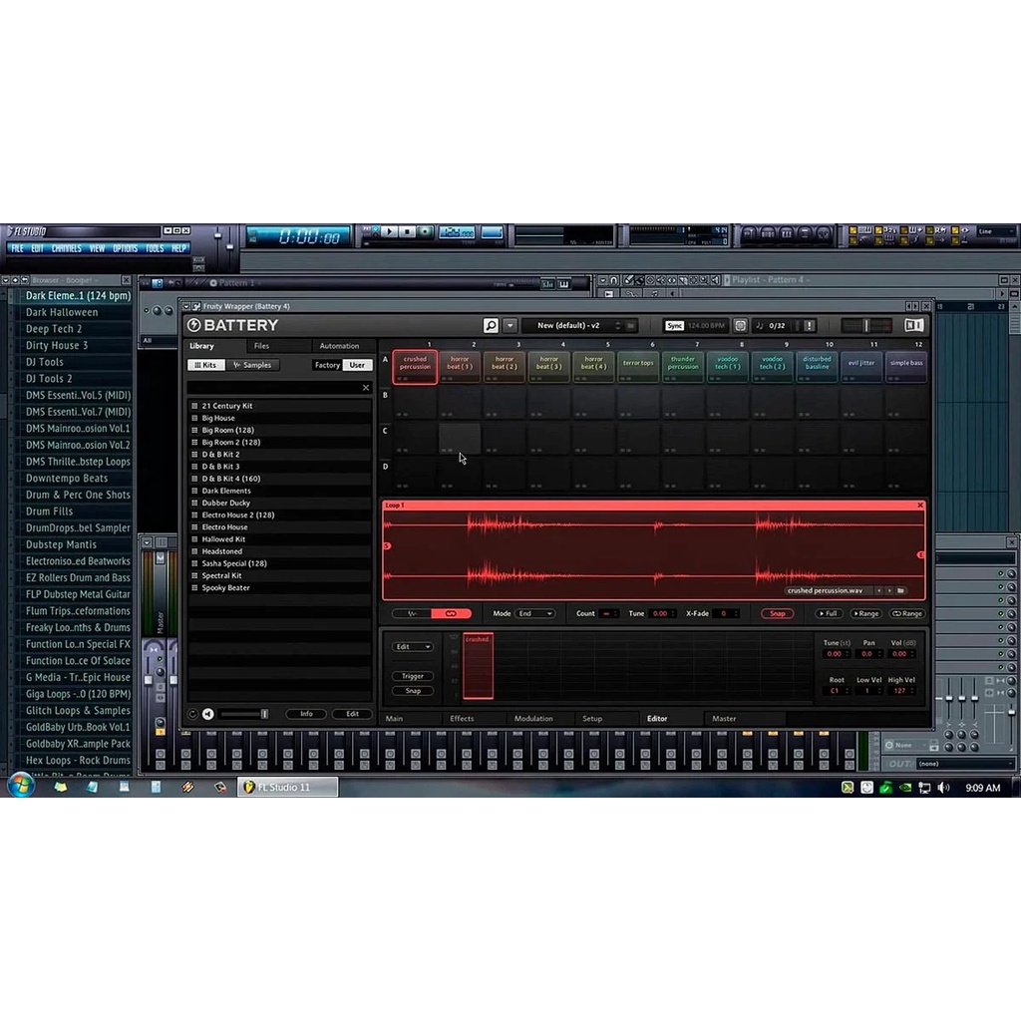Viewport: 1021px width, 1021px height.
Task: Toggle the Battery Sync tempo button
Action: tap(675, 325)
